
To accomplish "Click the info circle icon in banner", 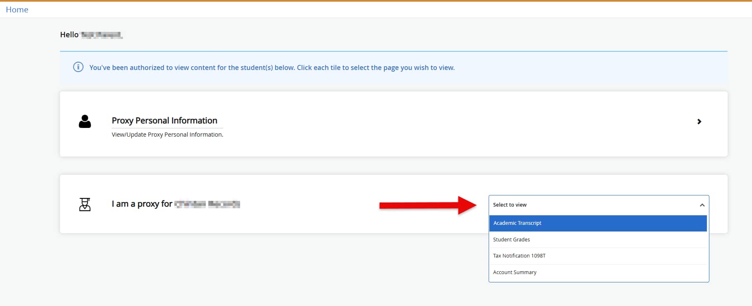I will point(78,67).
